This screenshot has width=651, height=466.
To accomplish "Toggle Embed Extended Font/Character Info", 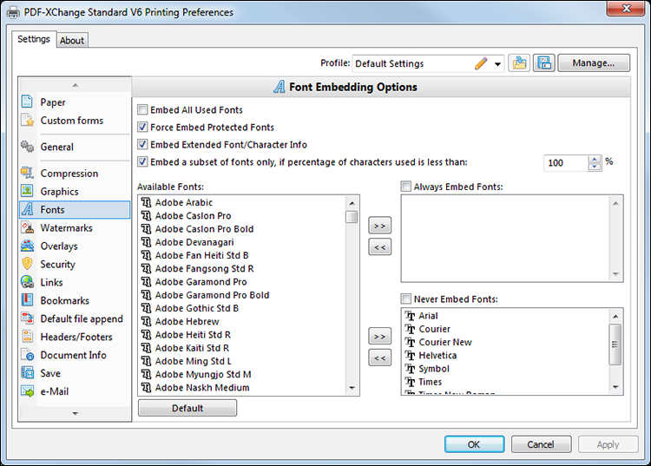I will point(142,144).
